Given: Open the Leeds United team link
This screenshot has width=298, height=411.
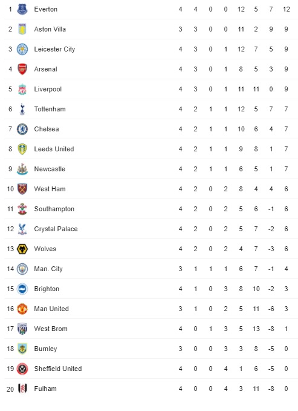Looking at the screenshot, I should (54, 149).
